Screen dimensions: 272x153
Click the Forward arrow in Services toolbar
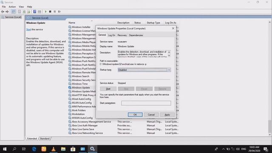(7, 11)
